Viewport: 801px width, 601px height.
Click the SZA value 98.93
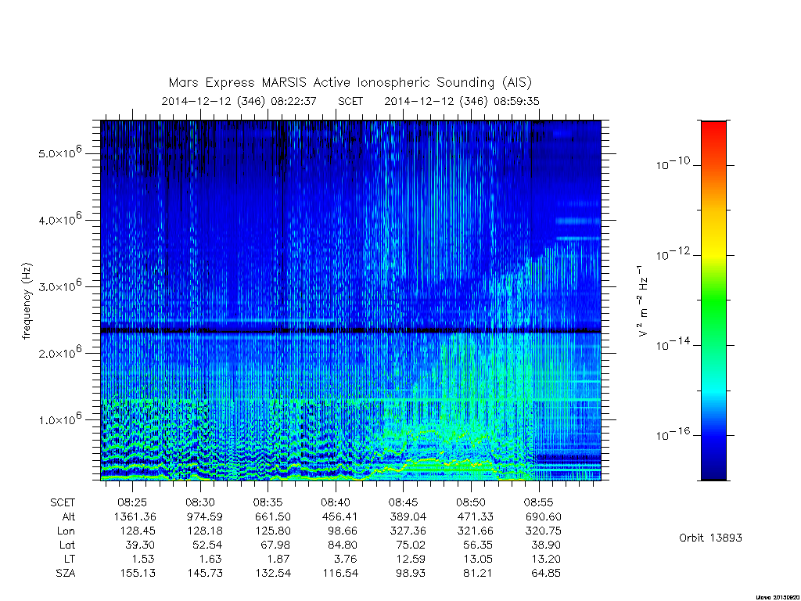coord(411,573)
